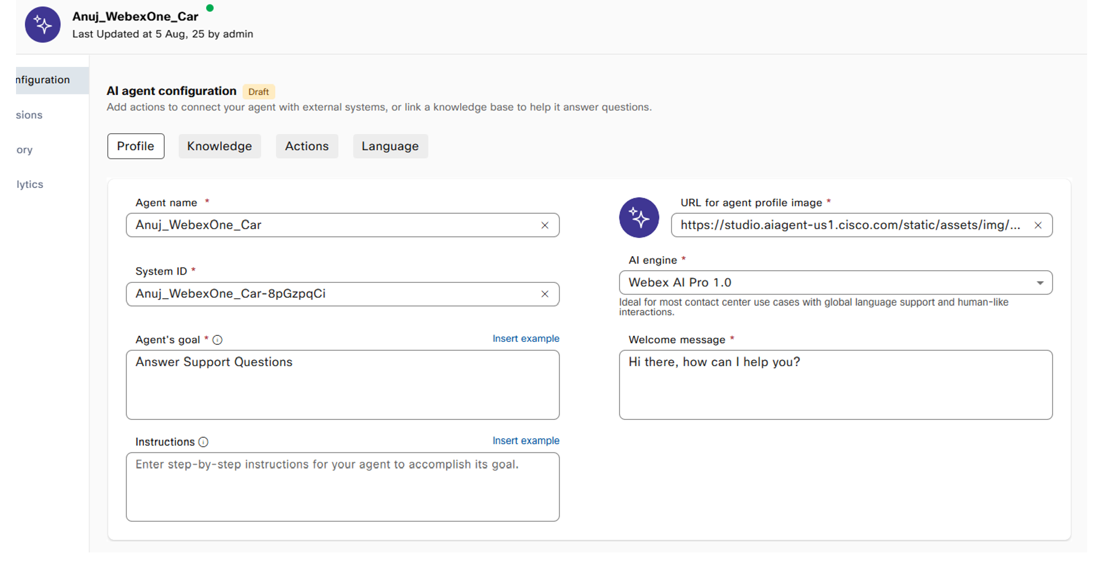Open the Profile tab
Screen dimensions: 1112x564
coord(135,146)
